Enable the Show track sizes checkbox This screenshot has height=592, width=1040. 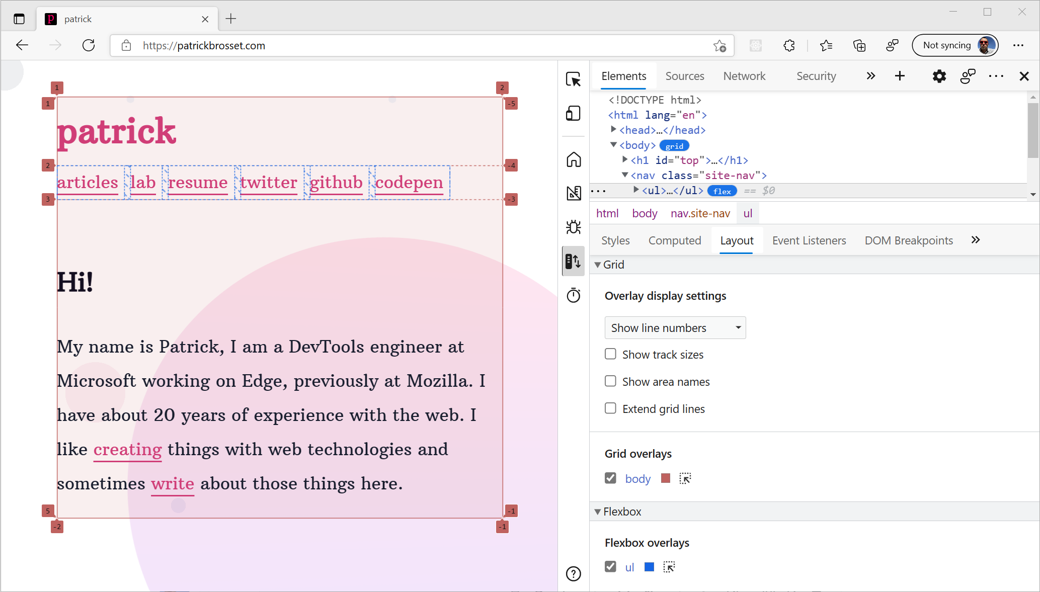[610, 354]
